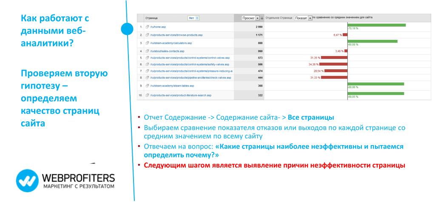This screenshot has width=435, height=202.
Task: Follow the /ru/steam-academy/calculators.asp link
Action: click(x=171, y=43)
